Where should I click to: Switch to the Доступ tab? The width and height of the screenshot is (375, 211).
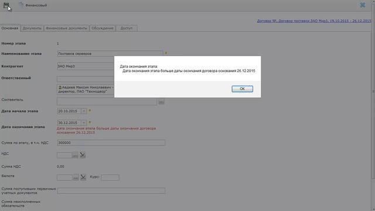click(x=127, y=28)
